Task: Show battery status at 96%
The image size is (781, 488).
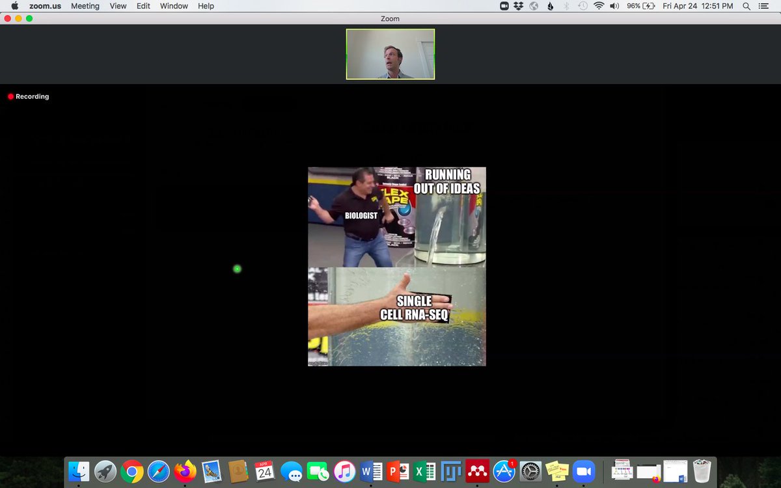Action: 640,6
